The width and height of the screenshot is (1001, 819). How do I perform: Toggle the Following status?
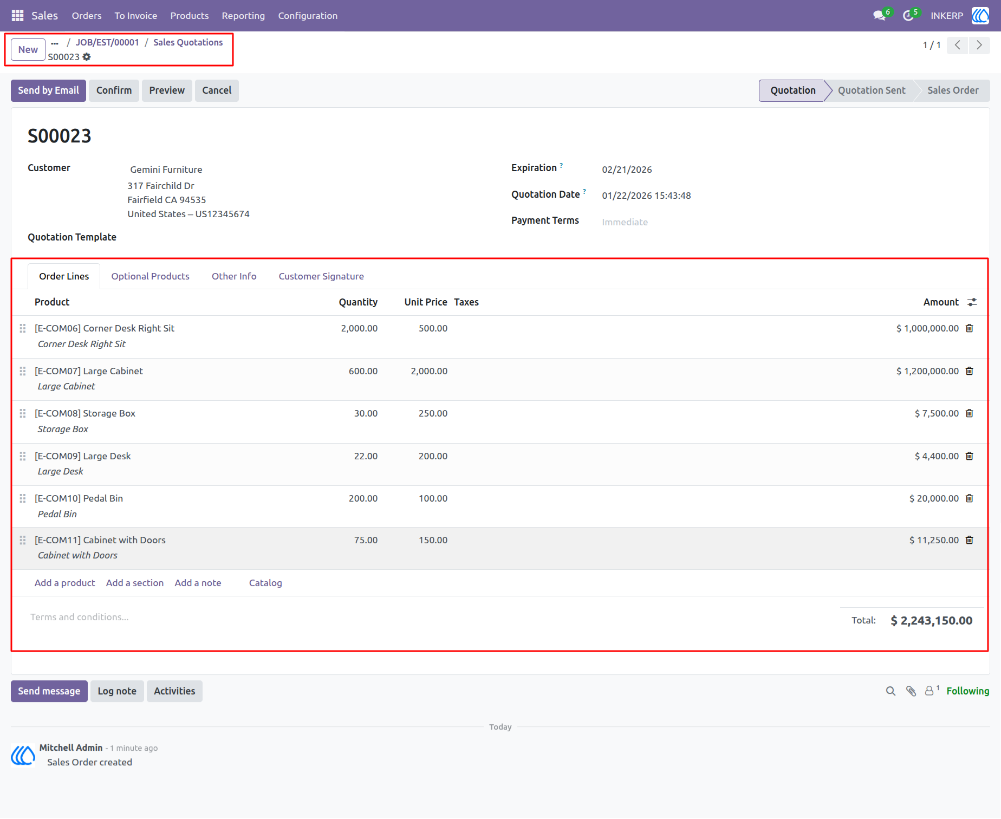coord(967,691)
